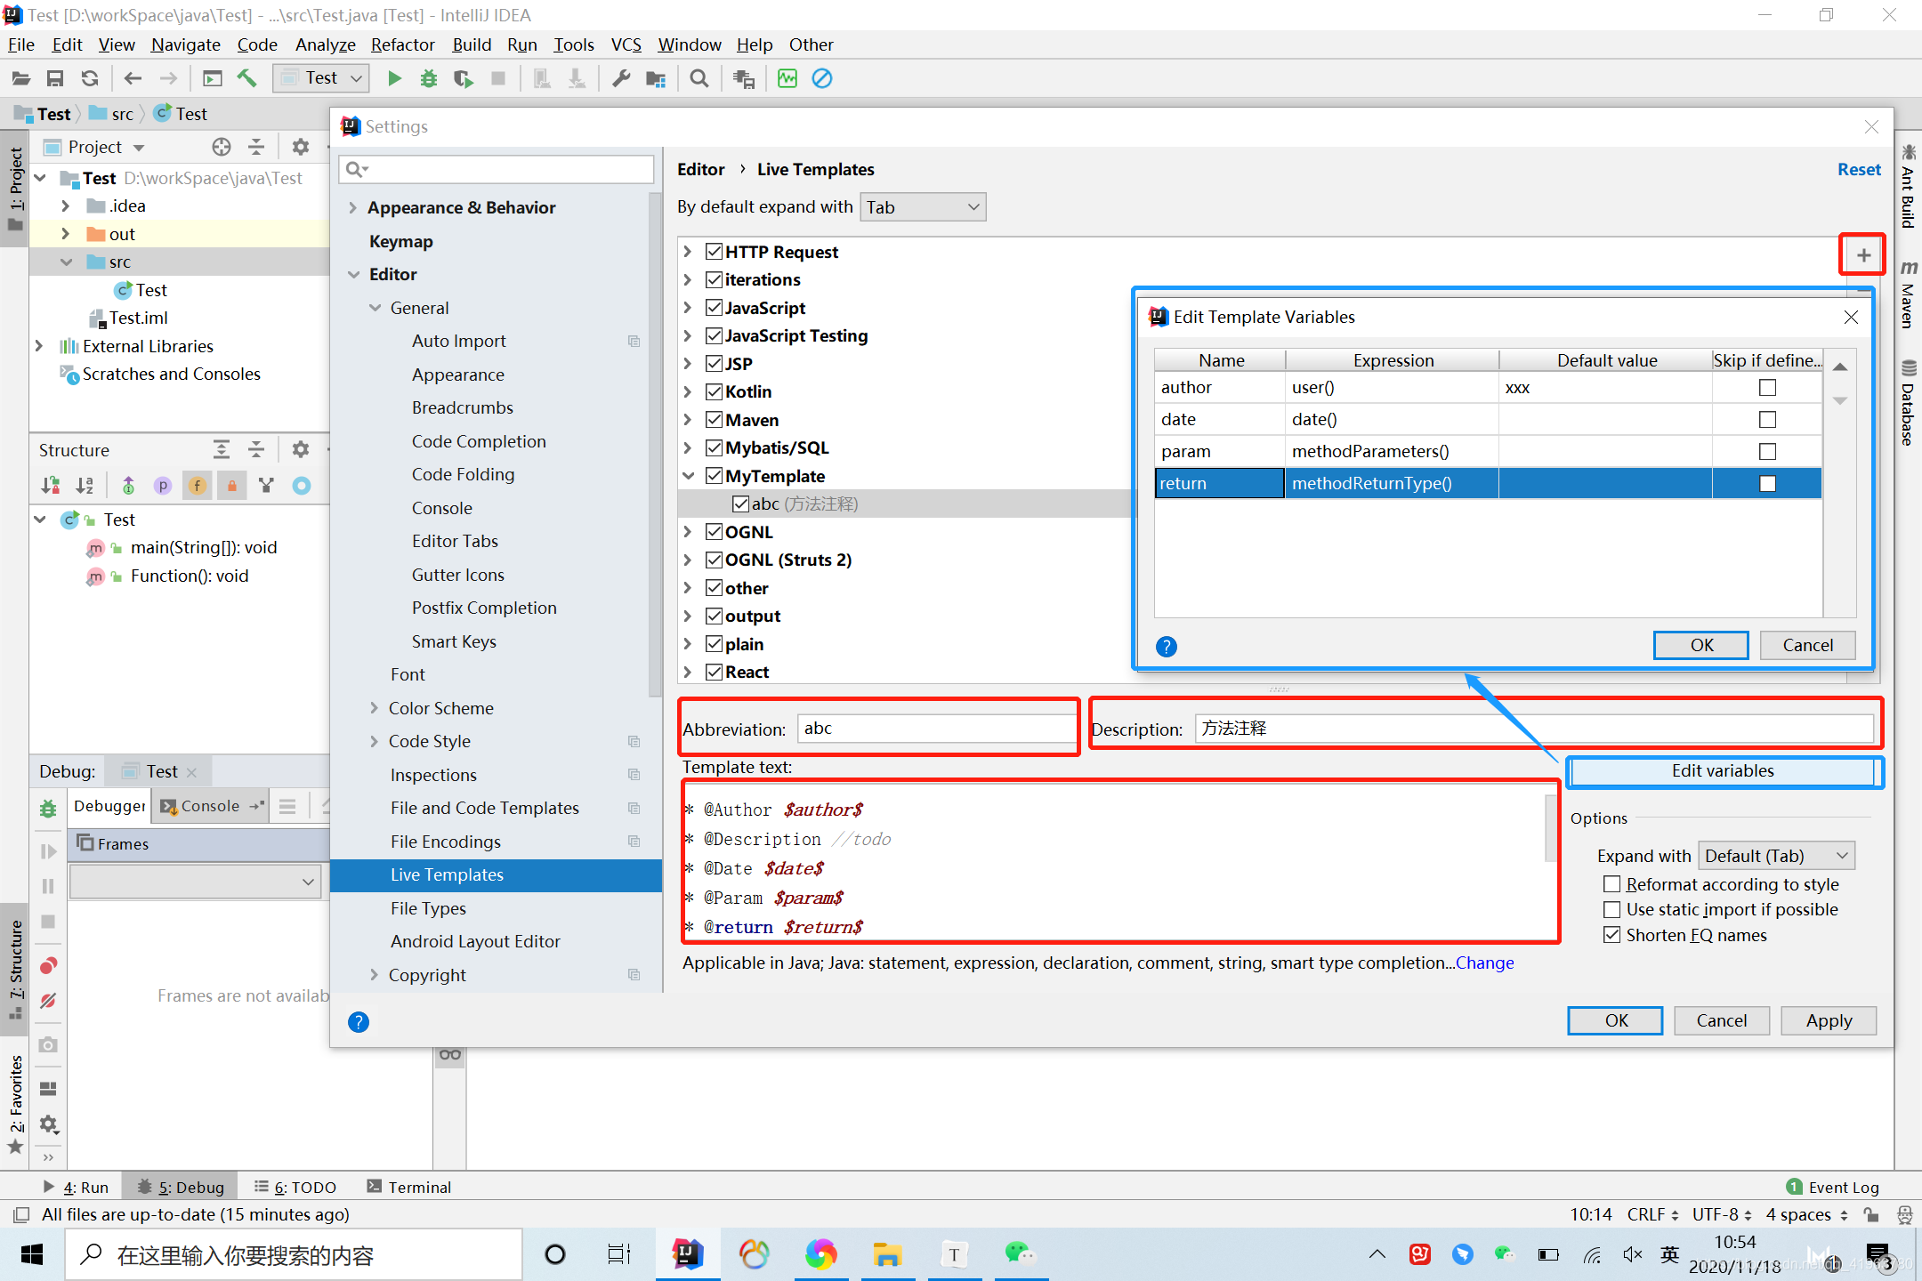The width and height of the screenshot is (1922, 1281).
Task: Click the Build project hammer icon
Action: [x=246, y=79]
